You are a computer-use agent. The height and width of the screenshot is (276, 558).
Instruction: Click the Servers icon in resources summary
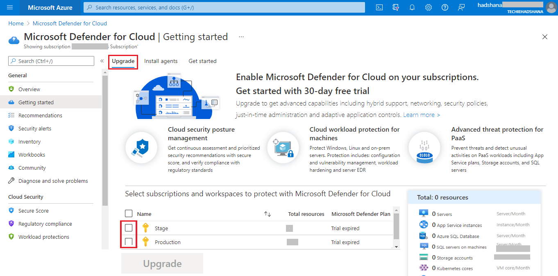click(x=424, y=213)
